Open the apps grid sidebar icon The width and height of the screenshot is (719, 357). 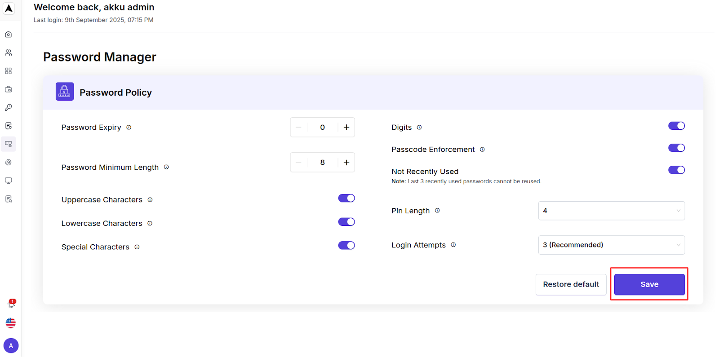pos(9,71)
